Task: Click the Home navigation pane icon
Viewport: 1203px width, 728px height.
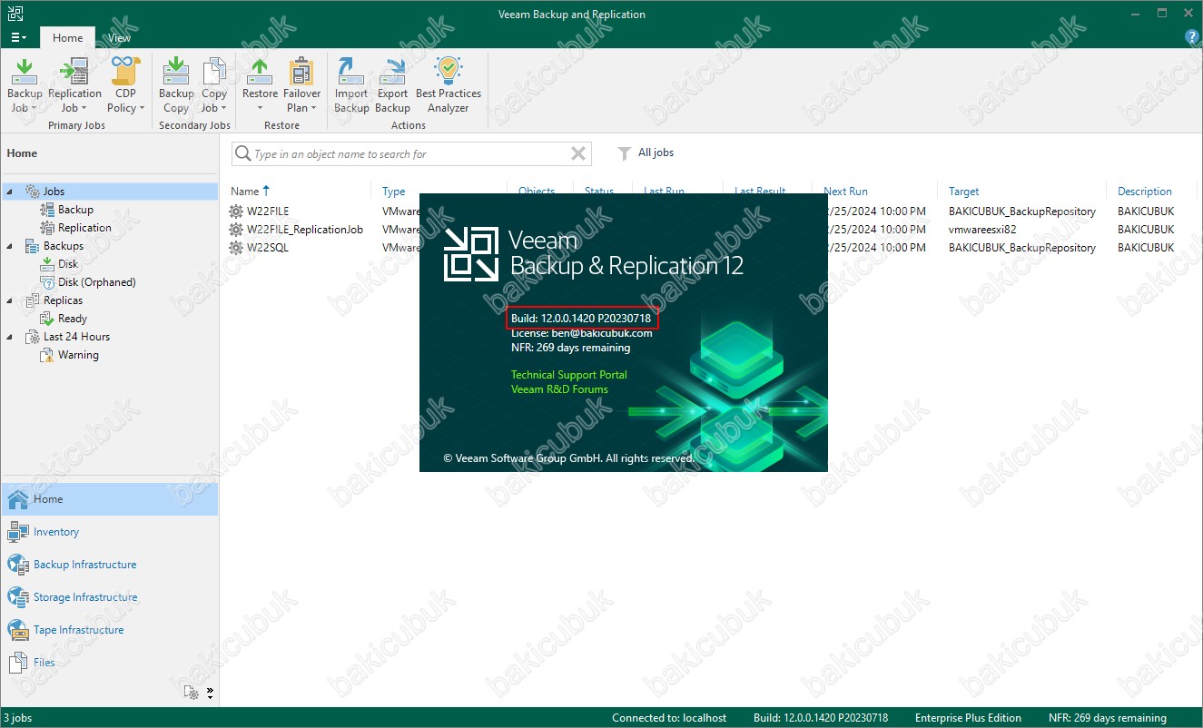Action: click(19, 499)
